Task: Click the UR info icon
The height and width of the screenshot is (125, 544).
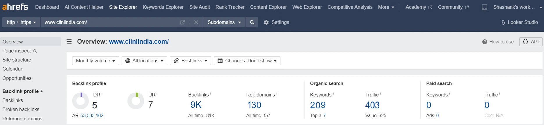Action: pos(157,94)
